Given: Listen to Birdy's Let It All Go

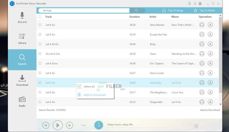Looking at the screenshot, I should click(x=202, y=44).
